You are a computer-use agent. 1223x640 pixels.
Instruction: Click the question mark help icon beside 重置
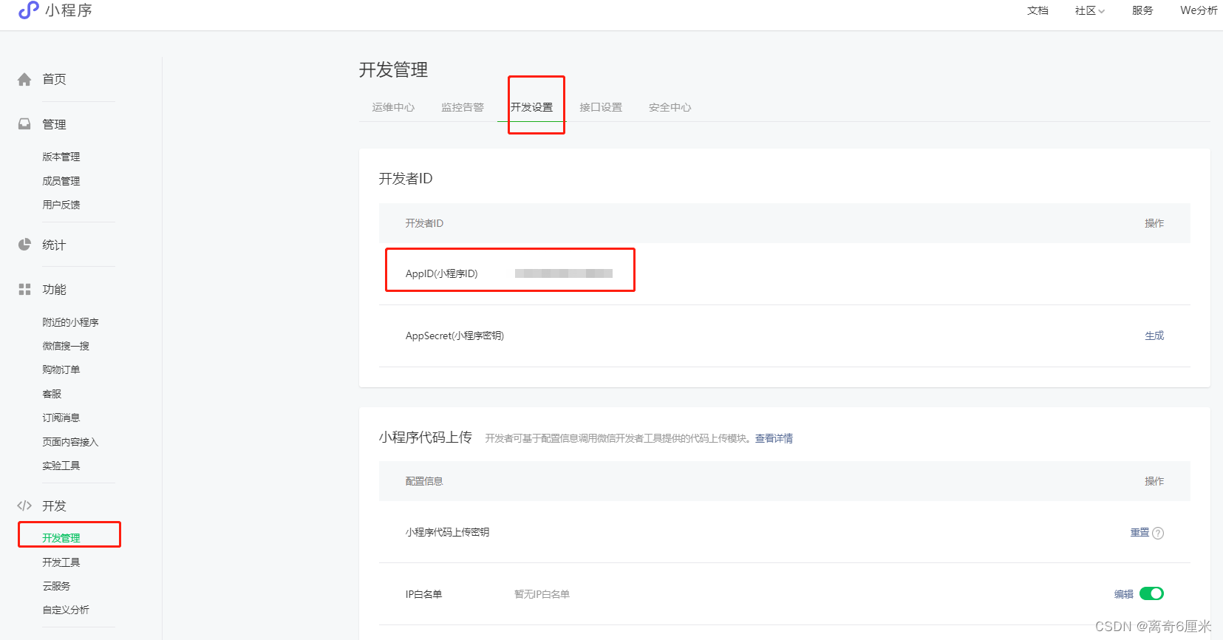point(1158,533)
